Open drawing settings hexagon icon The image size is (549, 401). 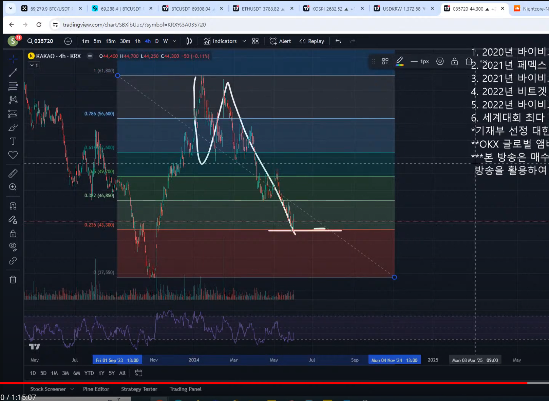440,61
